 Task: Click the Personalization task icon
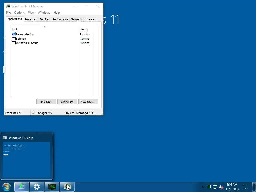point(14,34)
